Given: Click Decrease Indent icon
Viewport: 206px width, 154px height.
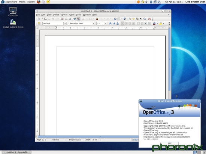Looking at the screenshot, I should point(146,24).
